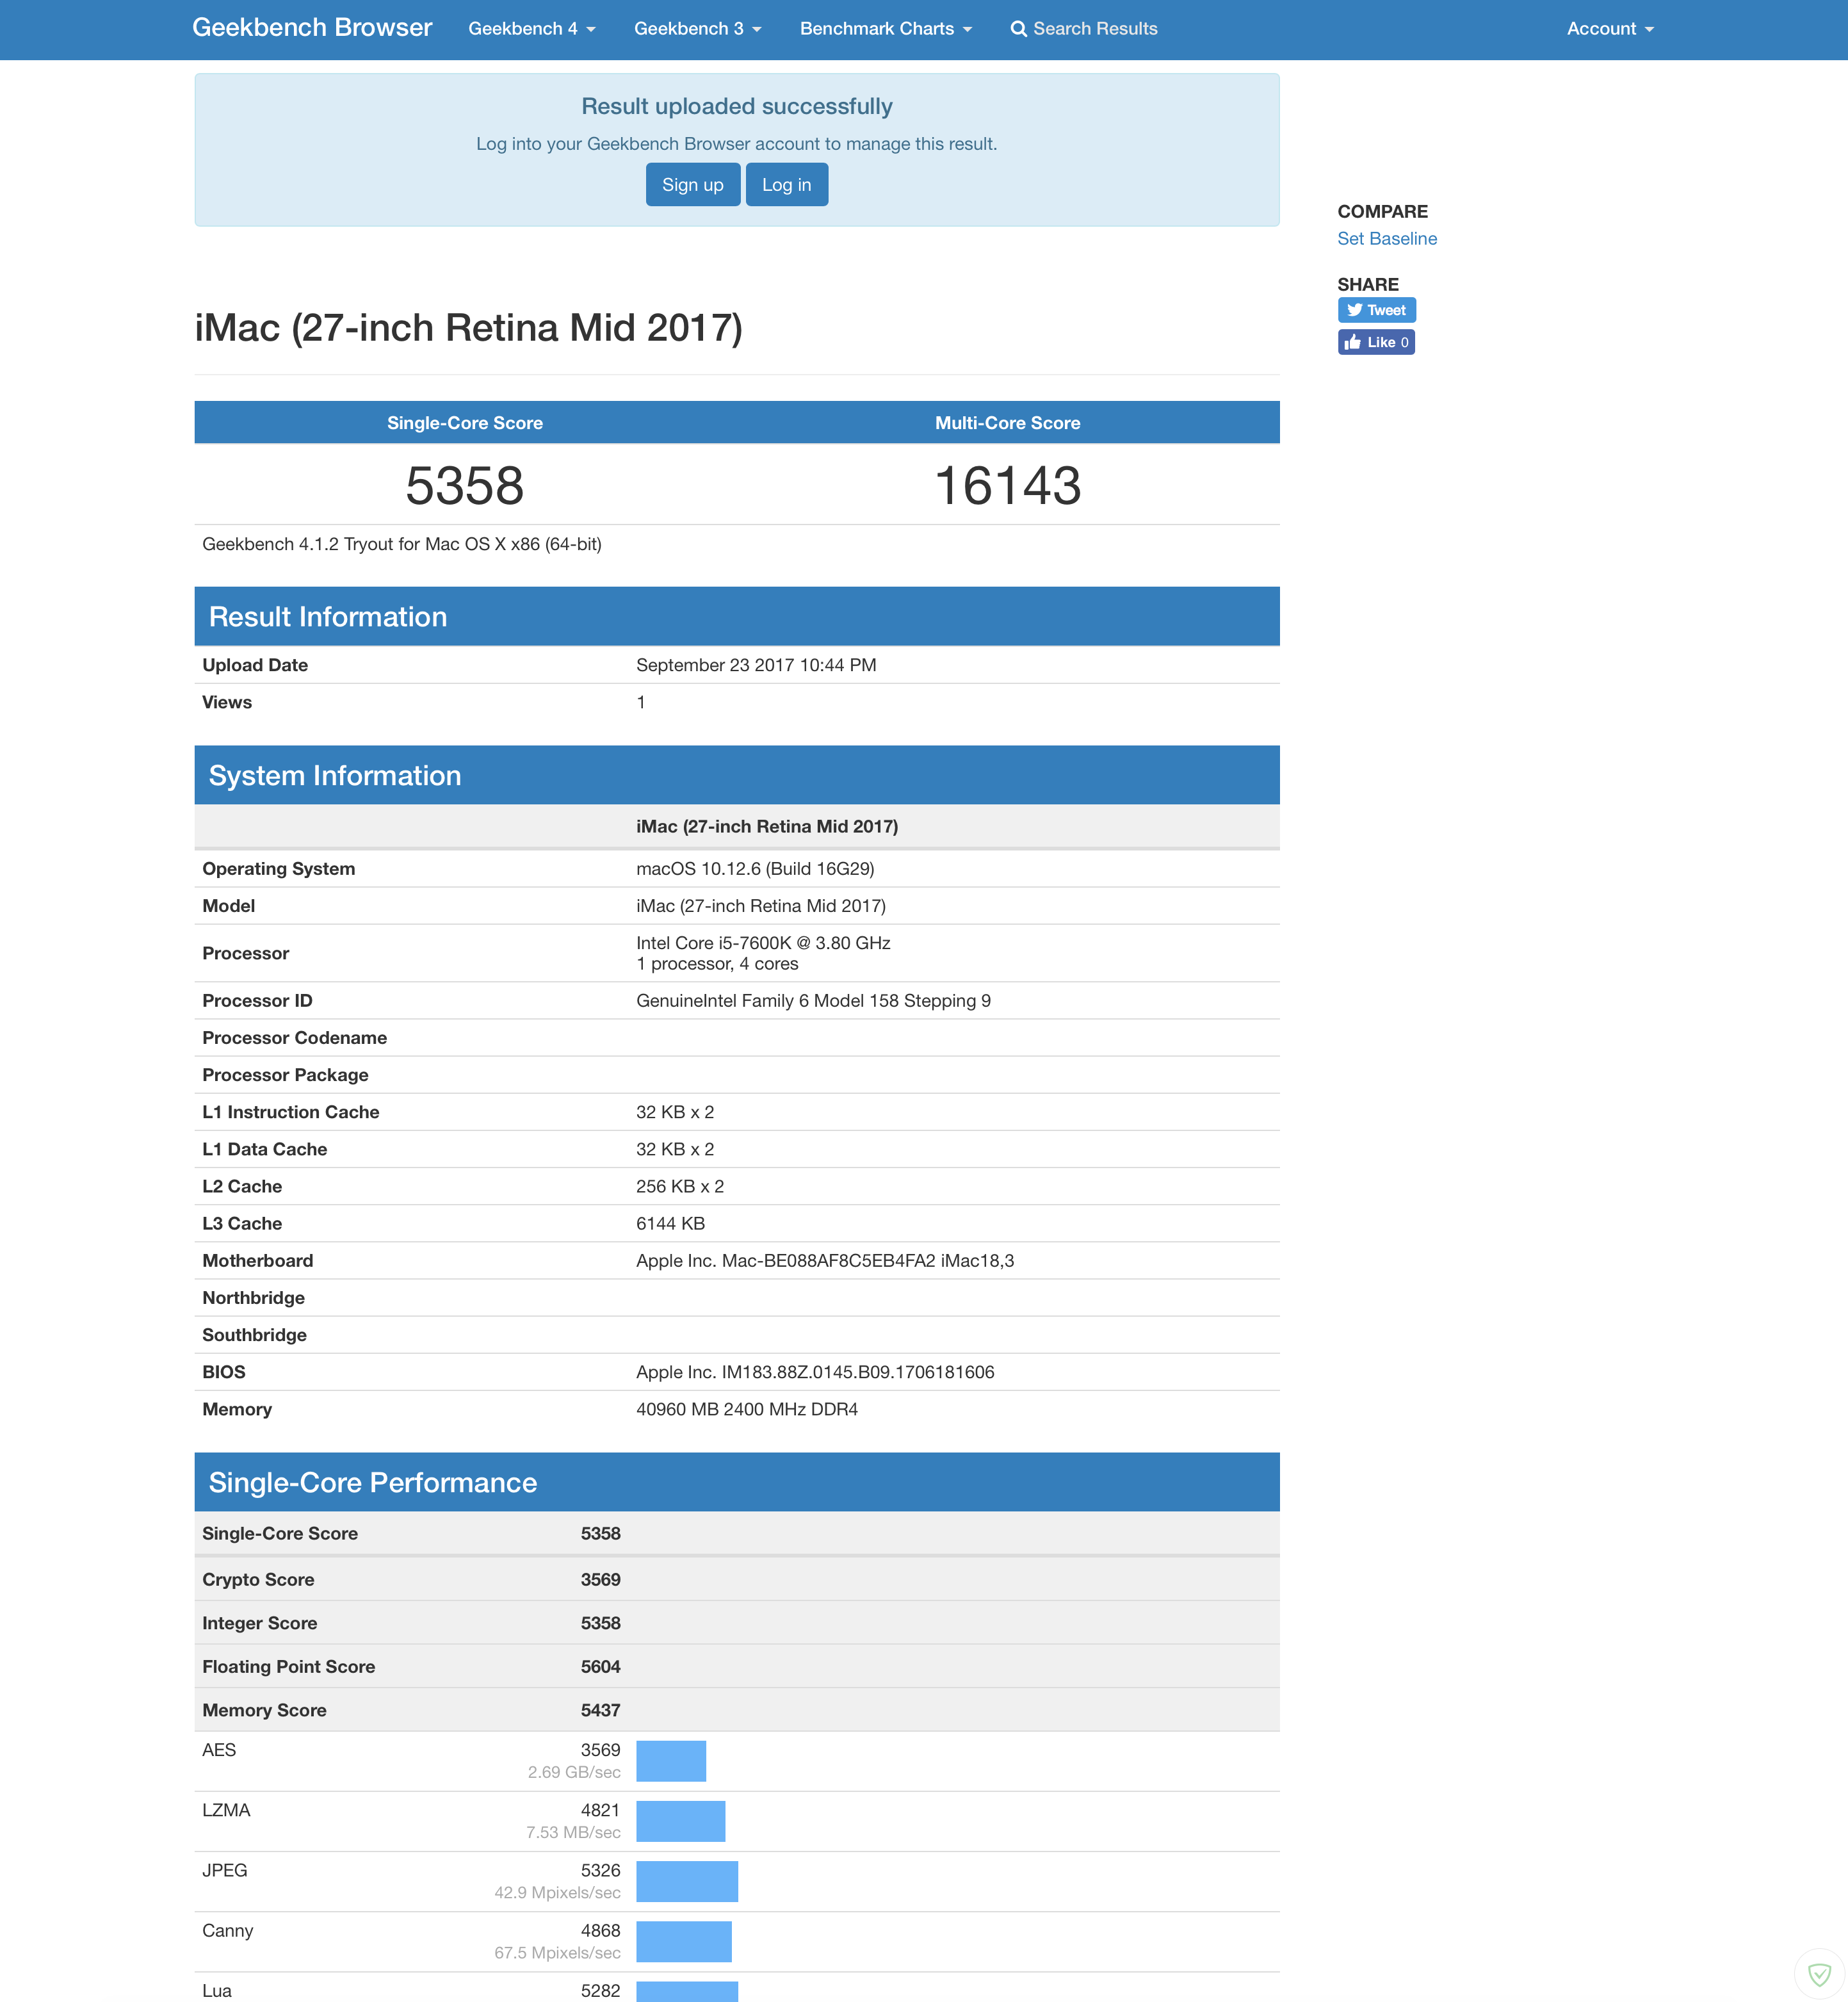Click the Integer Score row label
Viewport: 1848px width, 2002px height.
pyautogui.click(x=260, y=1623)
